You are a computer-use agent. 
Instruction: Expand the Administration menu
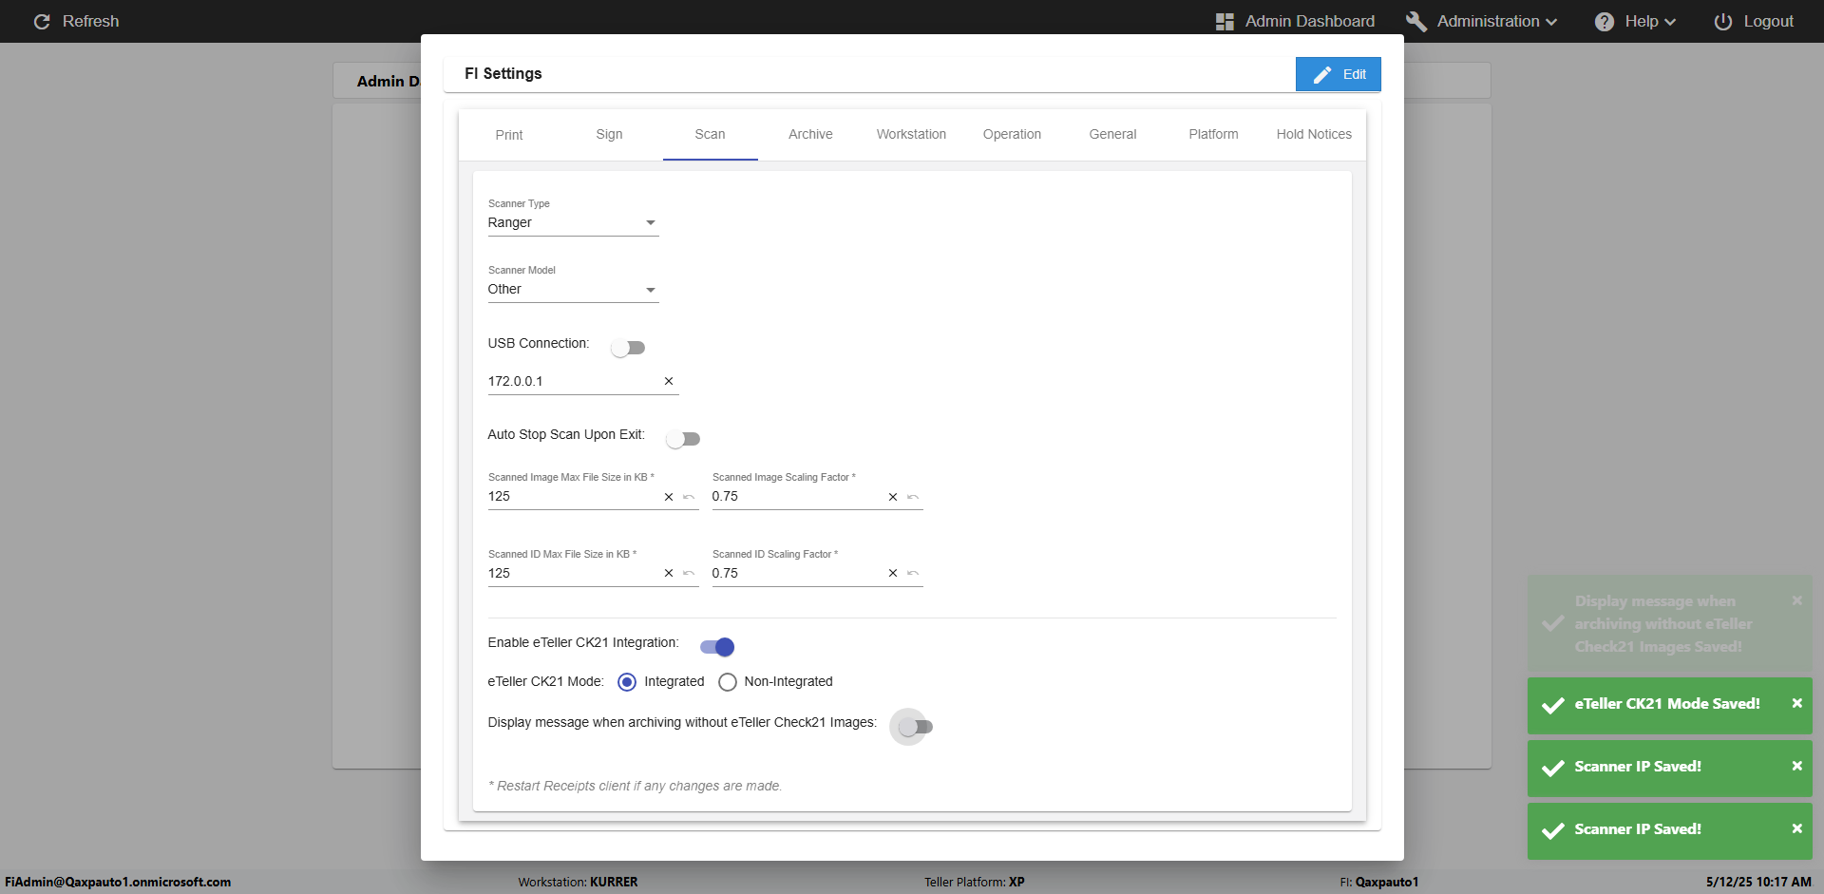click(x=1481, y=21)
